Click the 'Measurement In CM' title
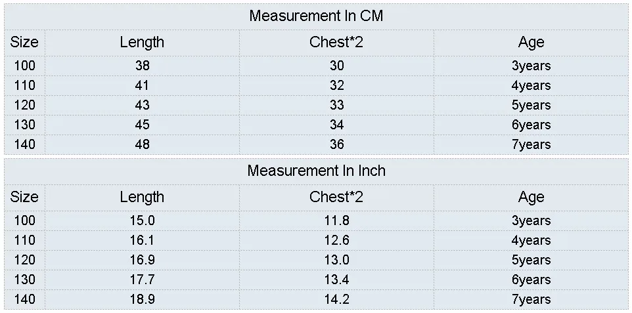 [x=316, y=16]
